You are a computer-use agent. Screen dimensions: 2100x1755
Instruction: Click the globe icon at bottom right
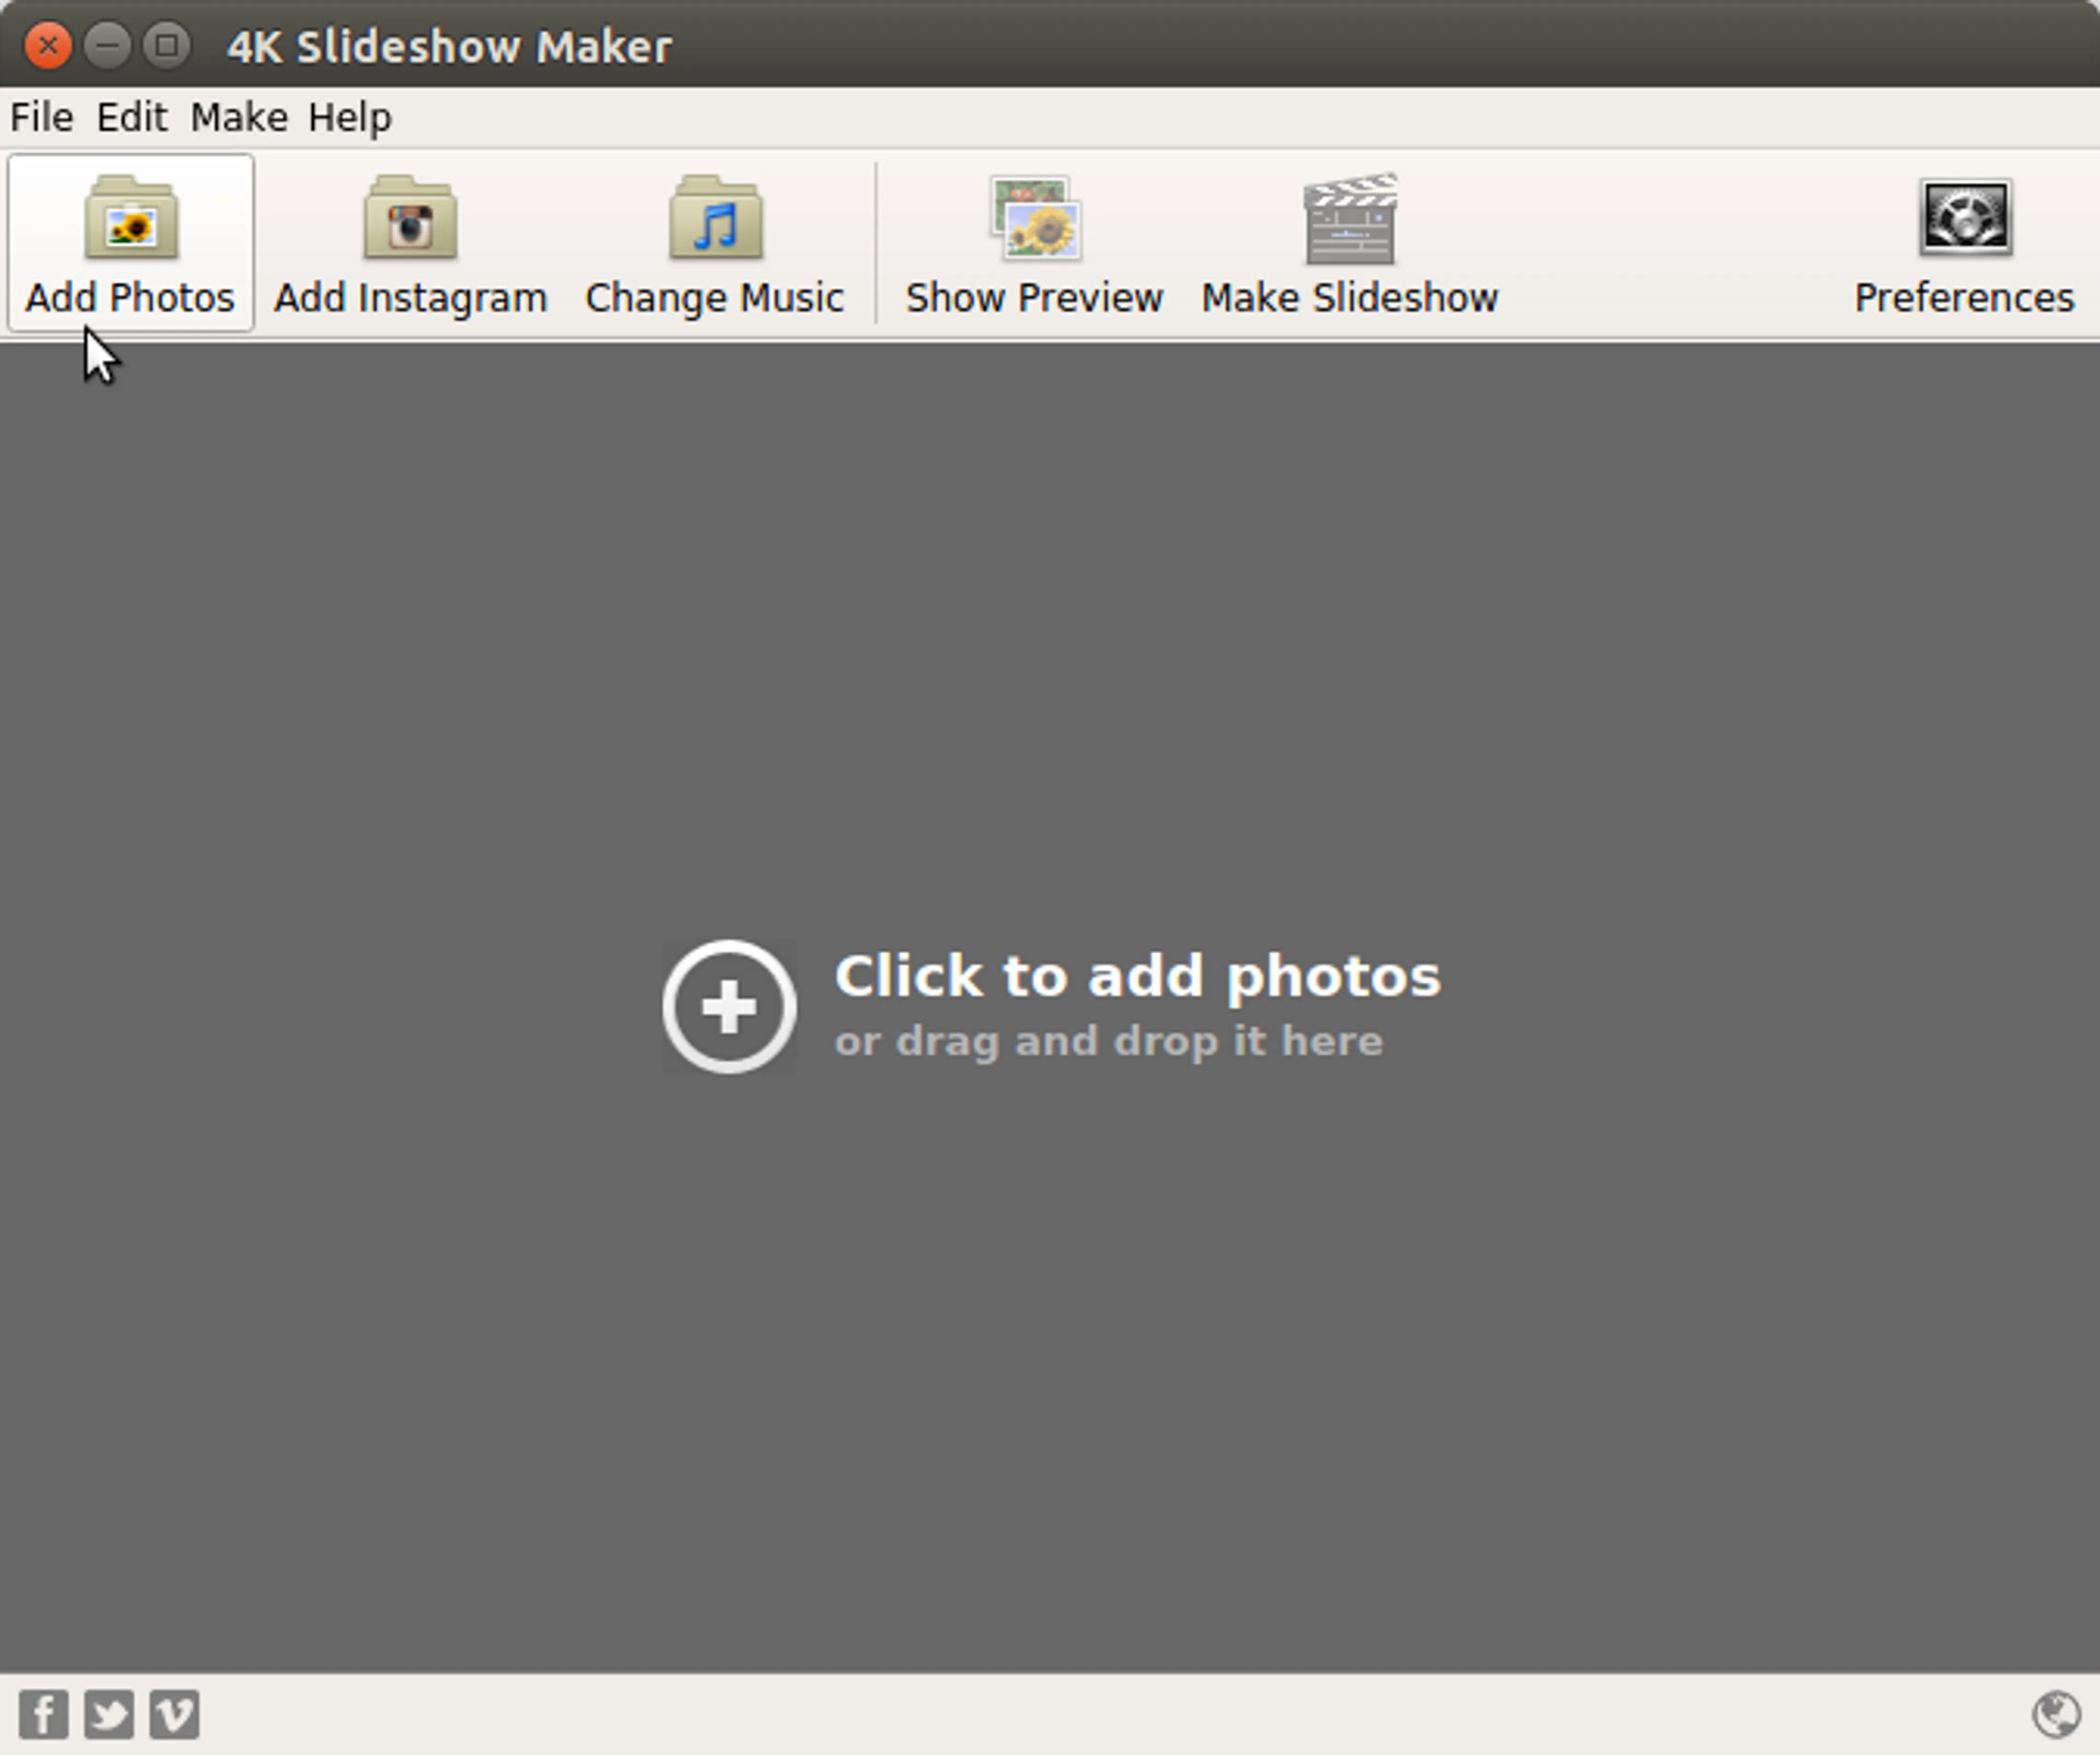2056,1714
